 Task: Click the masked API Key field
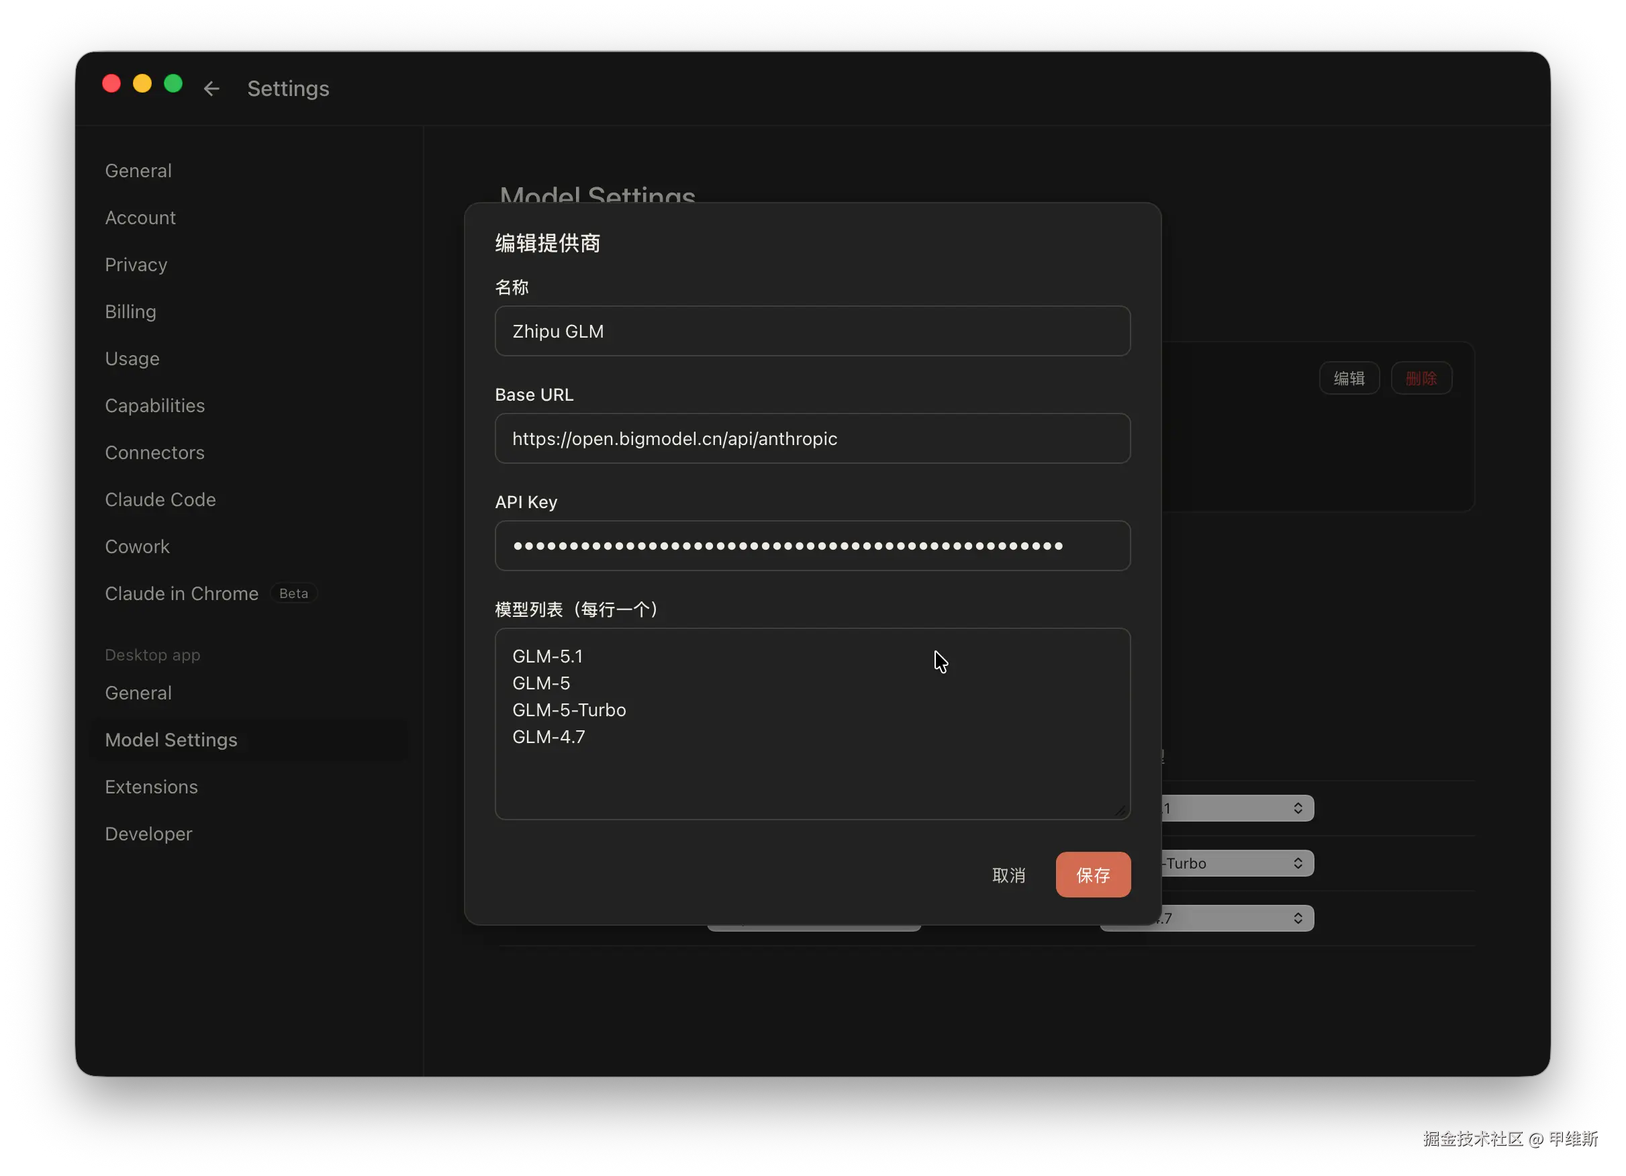tap(812, 546)
